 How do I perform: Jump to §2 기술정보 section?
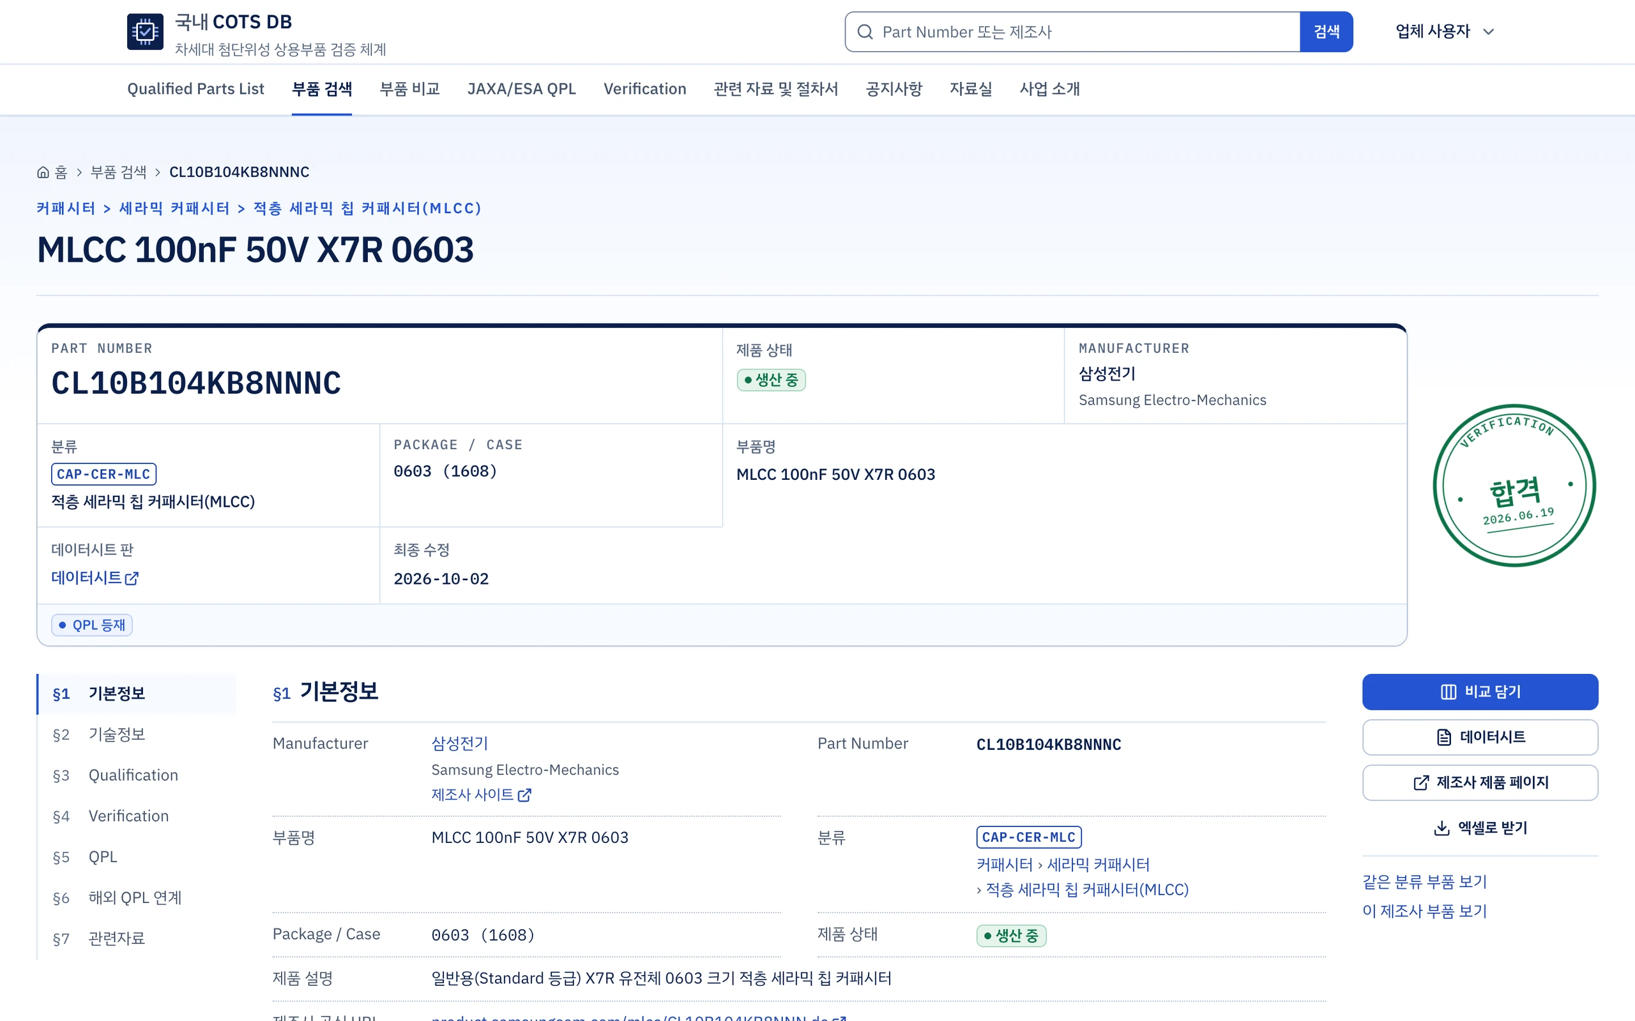137,734
